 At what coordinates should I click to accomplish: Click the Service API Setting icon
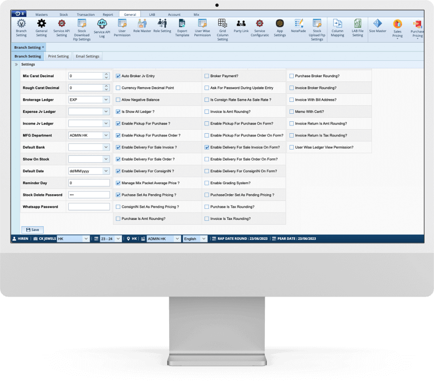coord(61,24)
